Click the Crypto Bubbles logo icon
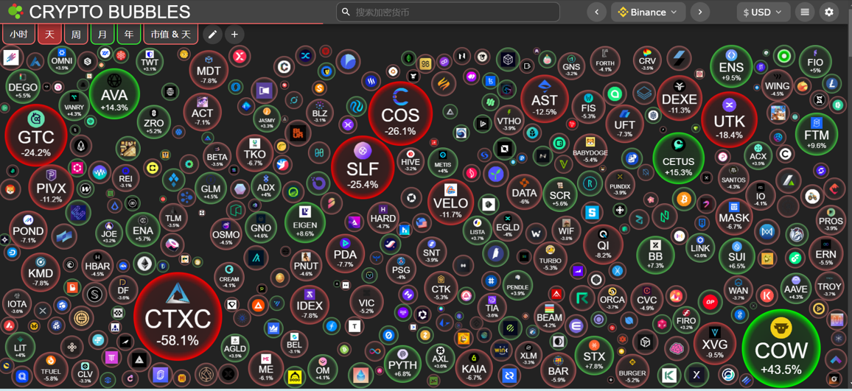 click(x=15, y=11)
